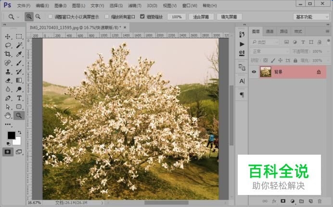Open the 窗口(W) menu

pos(190,5)
